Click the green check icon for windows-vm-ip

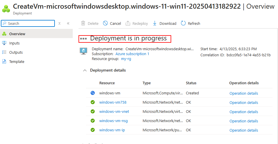[x=93, y=130]
